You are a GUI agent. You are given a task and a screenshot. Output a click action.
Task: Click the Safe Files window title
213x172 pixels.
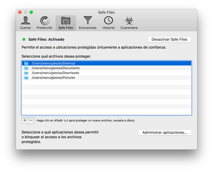click(x=106, y=12)
